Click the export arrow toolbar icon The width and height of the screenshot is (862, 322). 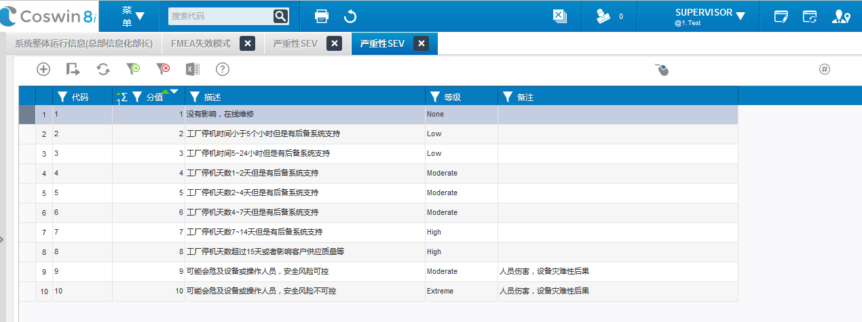73,68
